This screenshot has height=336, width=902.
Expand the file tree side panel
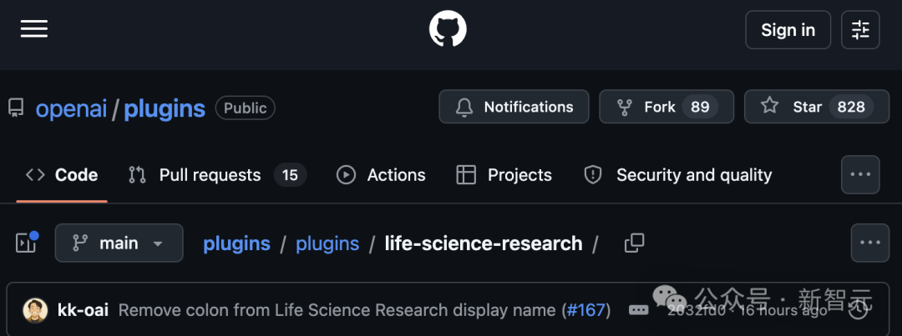[x=28, y=243]
